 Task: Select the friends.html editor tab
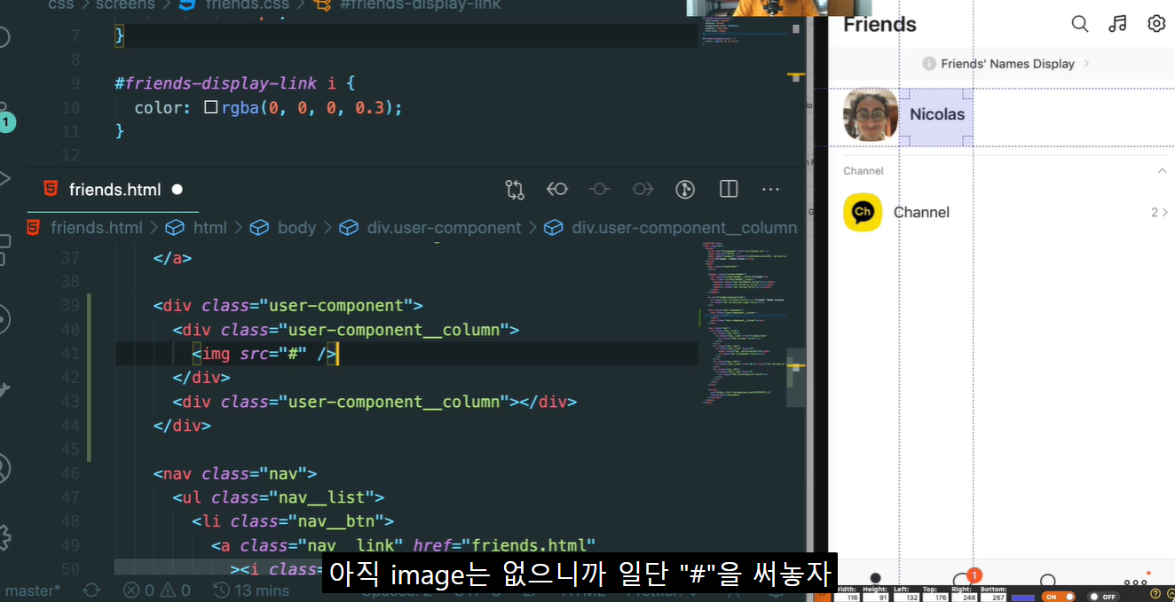coord(114,189)
